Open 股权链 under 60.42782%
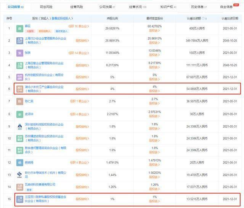 pos(154,30)
